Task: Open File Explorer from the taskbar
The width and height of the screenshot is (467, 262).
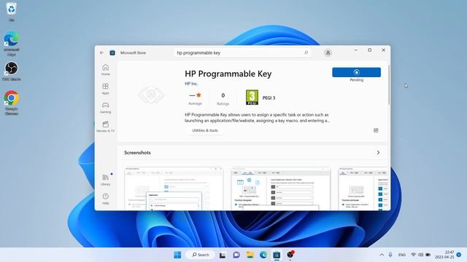Action: coord(250,255)
